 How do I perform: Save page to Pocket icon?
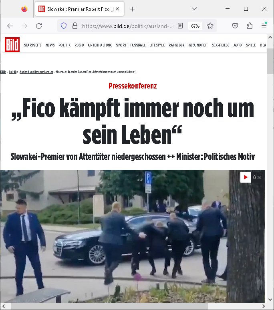[x=235, y=26]
